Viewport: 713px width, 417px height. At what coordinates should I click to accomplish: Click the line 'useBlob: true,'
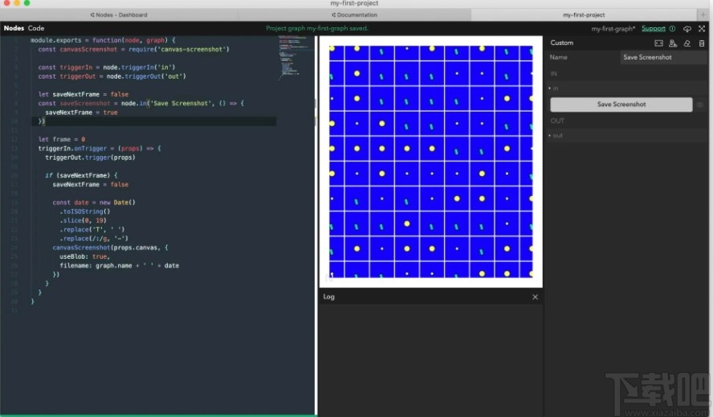click(x=84, y=257)
